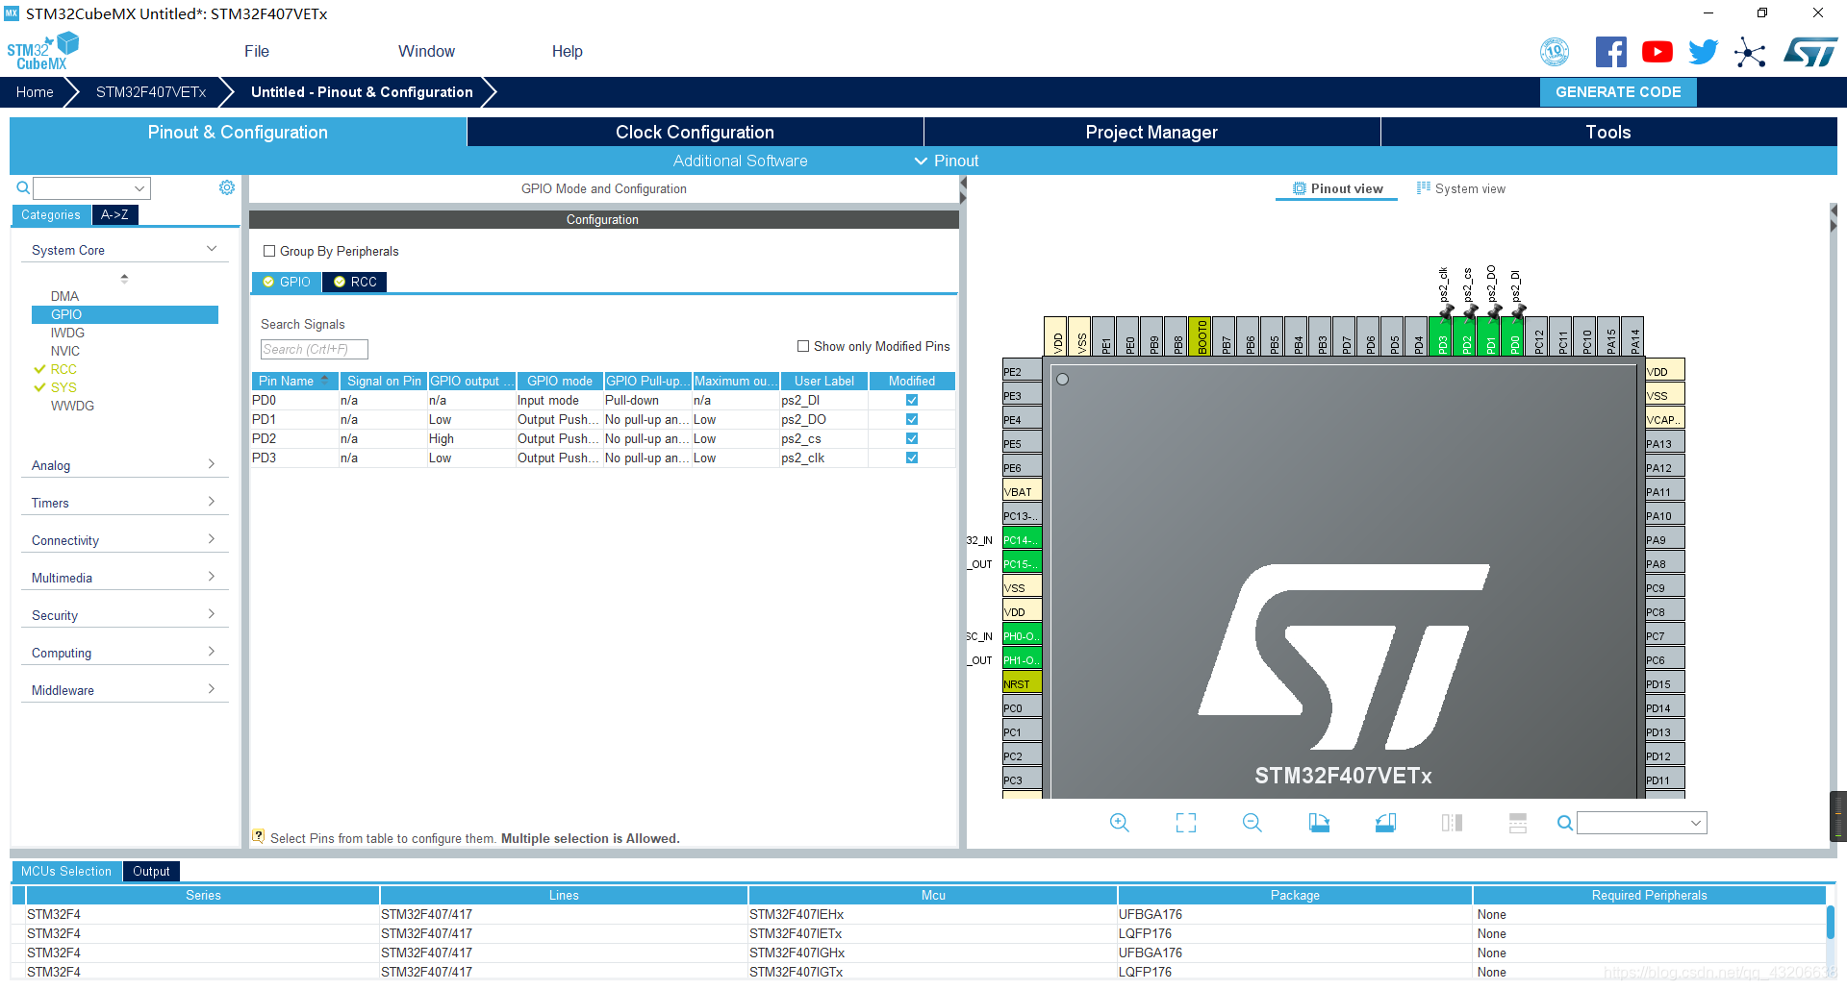Rotate the chip counter-clockwise
1847x990 pixels.
pos(1385,823)
